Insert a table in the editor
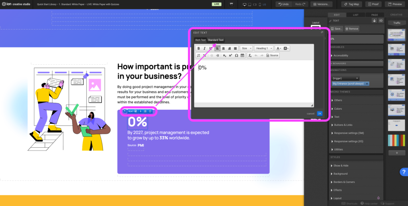The height and width of the screenshot is (206, 408). (x=242, y=55)
